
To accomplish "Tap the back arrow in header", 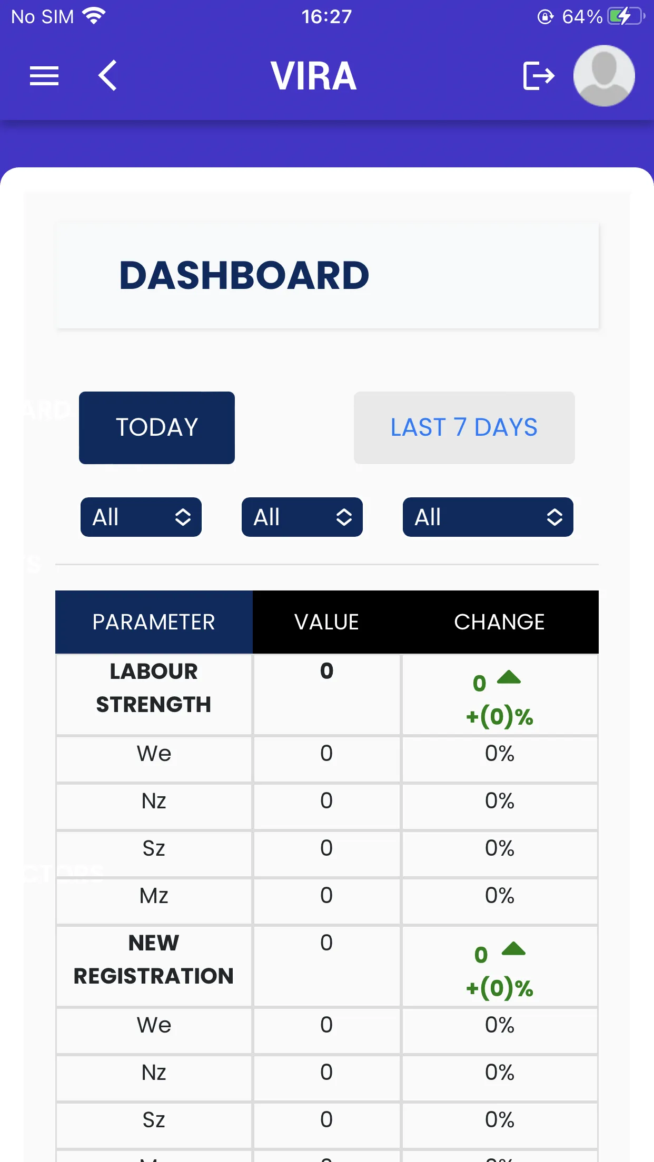I will (107, 76).
